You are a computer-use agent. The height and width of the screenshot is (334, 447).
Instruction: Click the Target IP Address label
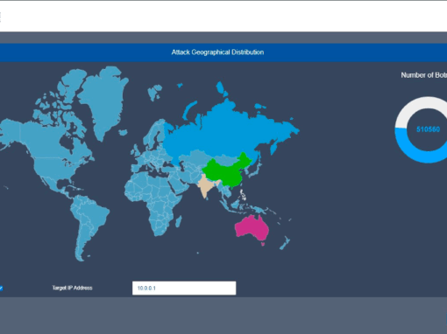(x=72, y=288)
